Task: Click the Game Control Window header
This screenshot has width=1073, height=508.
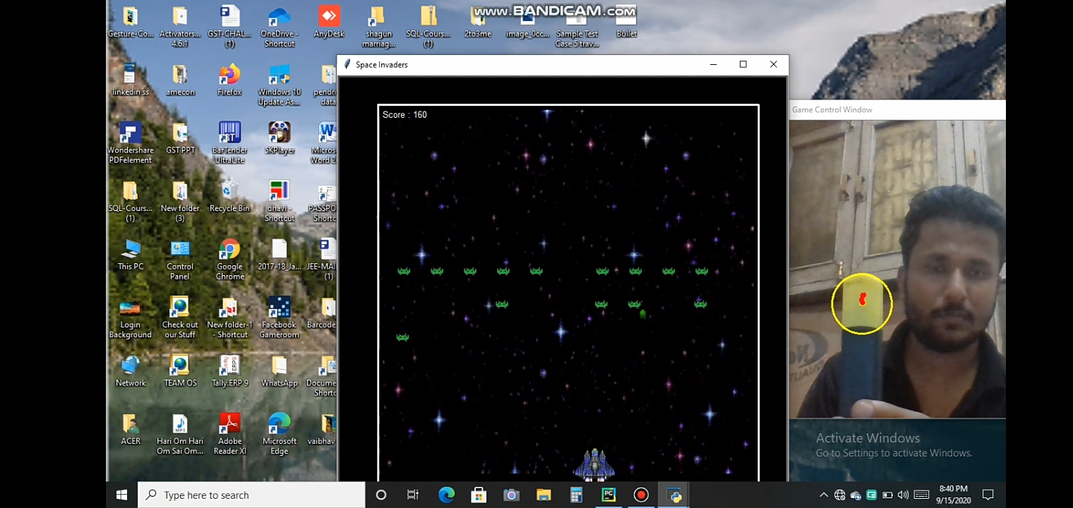Action: (897, 109)
